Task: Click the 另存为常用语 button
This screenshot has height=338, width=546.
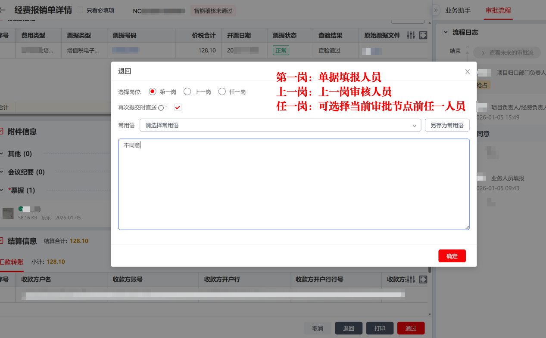Action: tap(447, 125)
